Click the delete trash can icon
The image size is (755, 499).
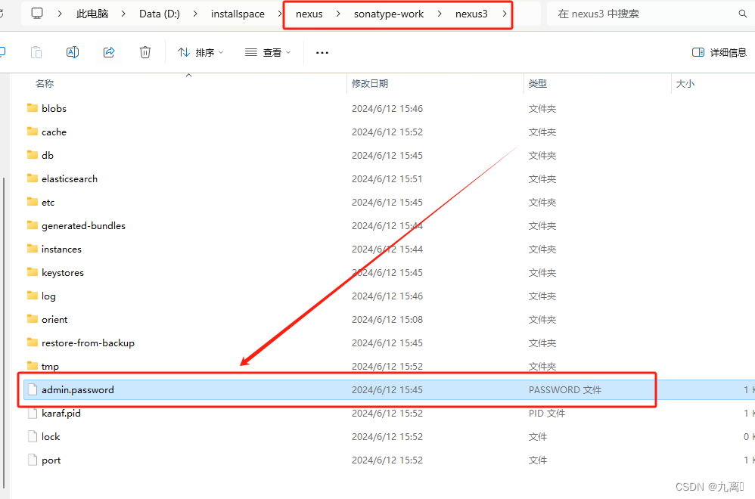pos(145,52)
